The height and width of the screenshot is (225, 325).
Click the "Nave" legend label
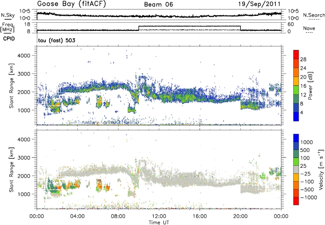[309, 28]
